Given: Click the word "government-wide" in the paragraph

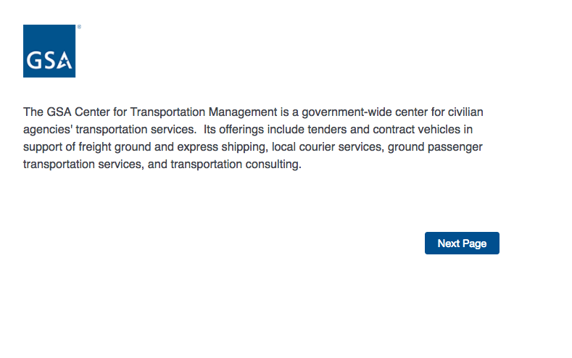Looking at the screenshot, I should tap(344, 112).
